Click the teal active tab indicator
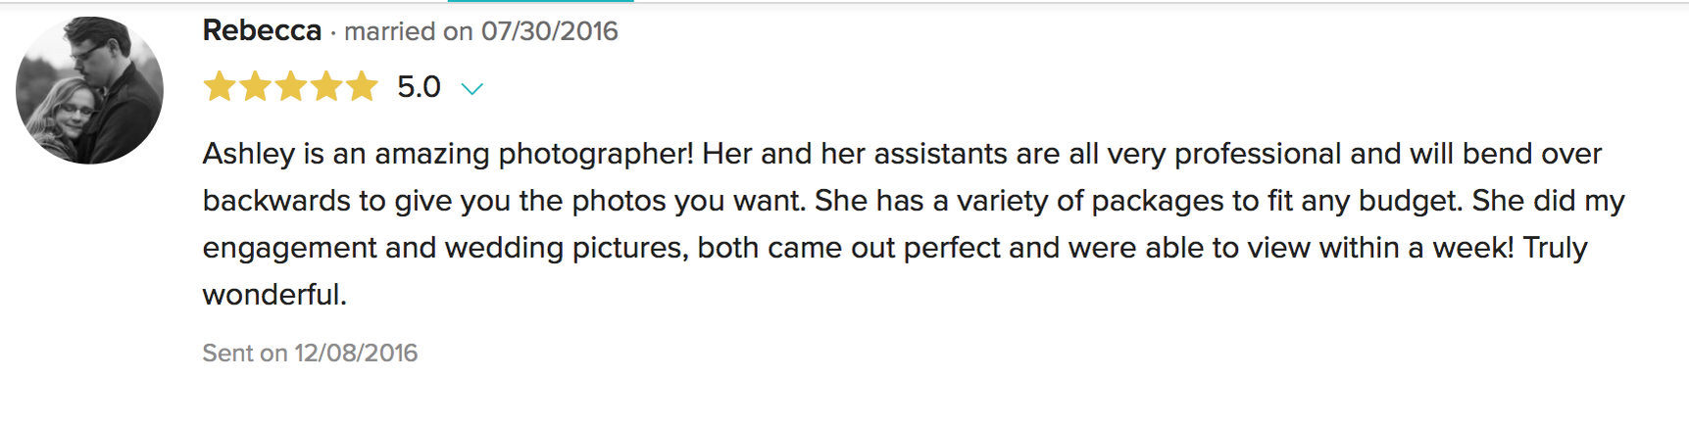1689x425 pixels. click(540, 1)
